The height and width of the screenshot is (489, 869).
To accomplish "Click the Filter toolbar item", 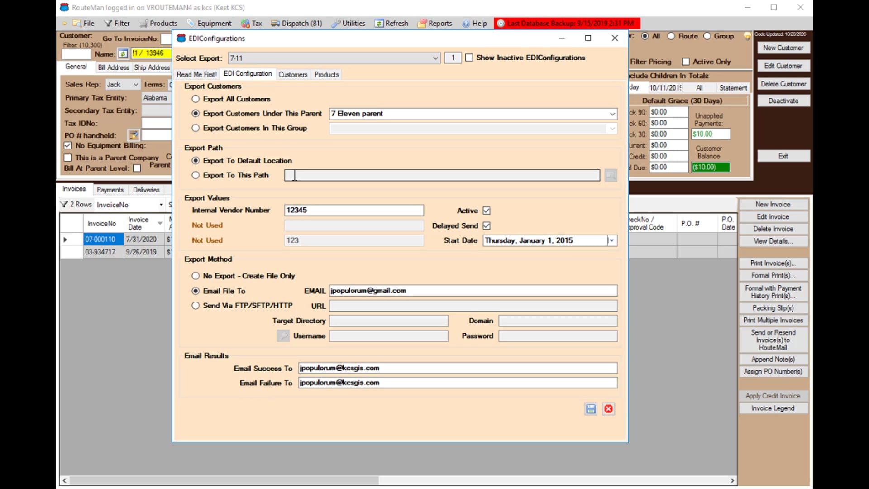I will coord(117,23).
